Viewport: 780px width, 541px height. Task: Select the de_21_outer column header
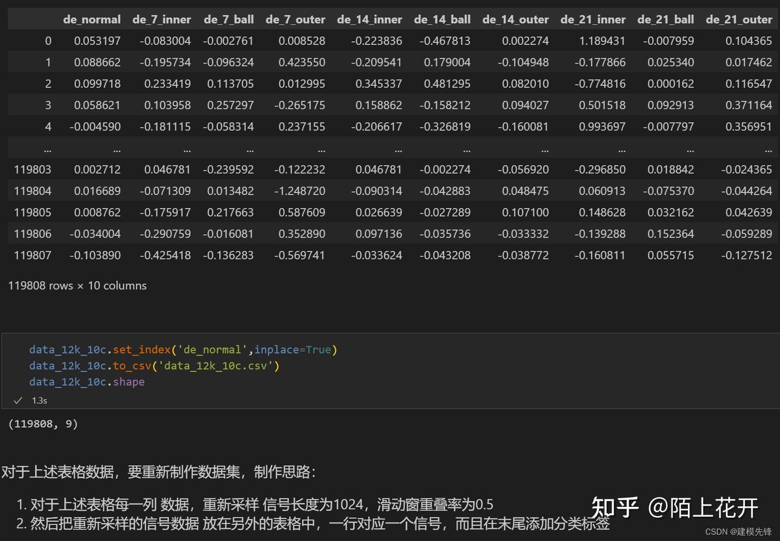(739, 19)
